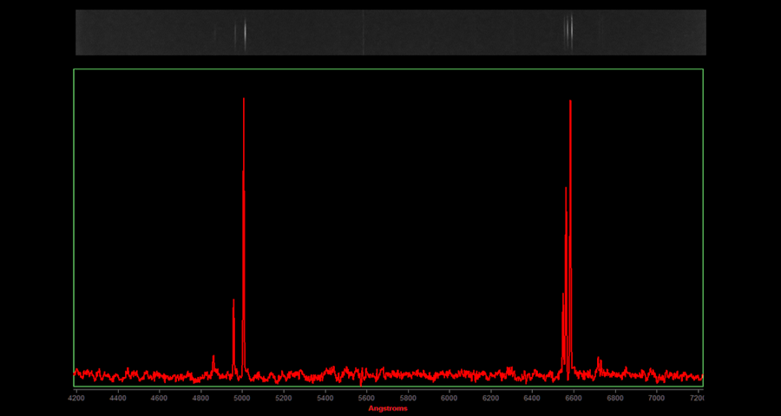Image resolution: width=781 pixels, height=416 pixels.
Task: Click the second-tallest peak near 6563 Angstroms
Action: (566, 189)
